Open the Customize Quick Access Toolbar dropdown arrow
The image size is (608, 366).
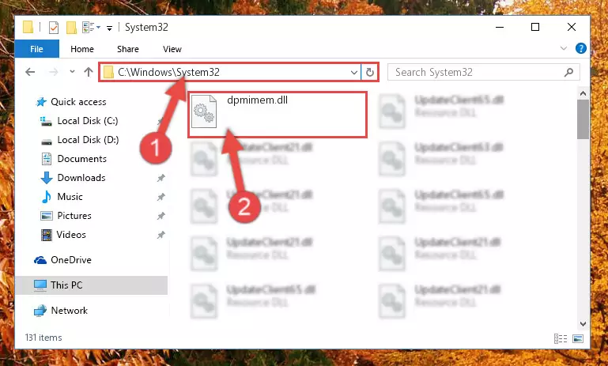coord(109,28)
